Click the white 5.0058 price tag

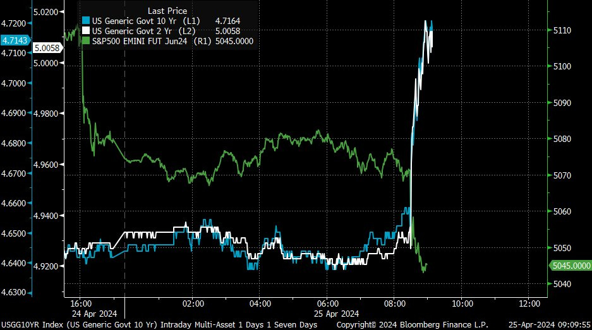pos(47,48)
